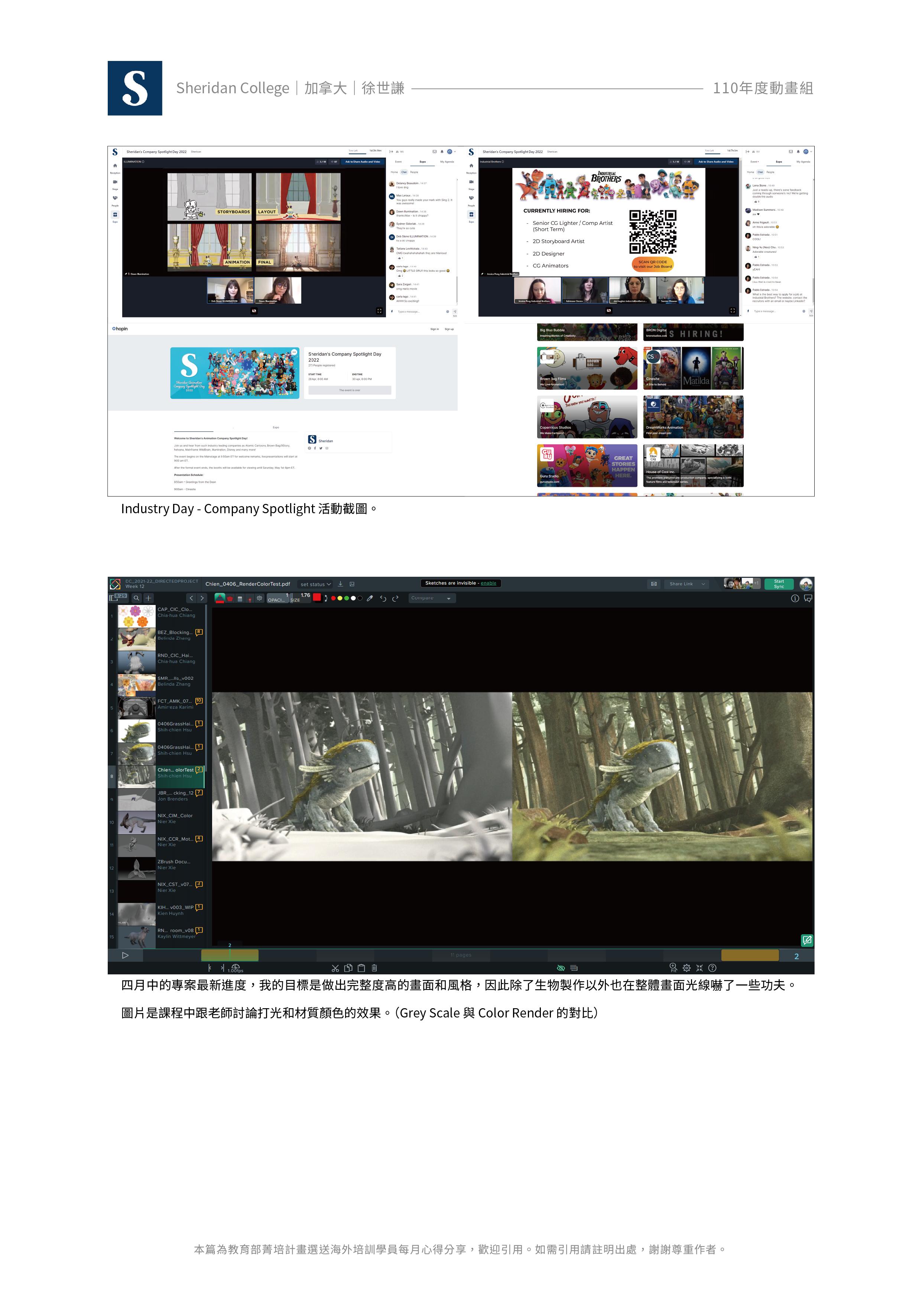Click the search magnifier above the media list
The image size is (922, 1304).
[136, 598]
